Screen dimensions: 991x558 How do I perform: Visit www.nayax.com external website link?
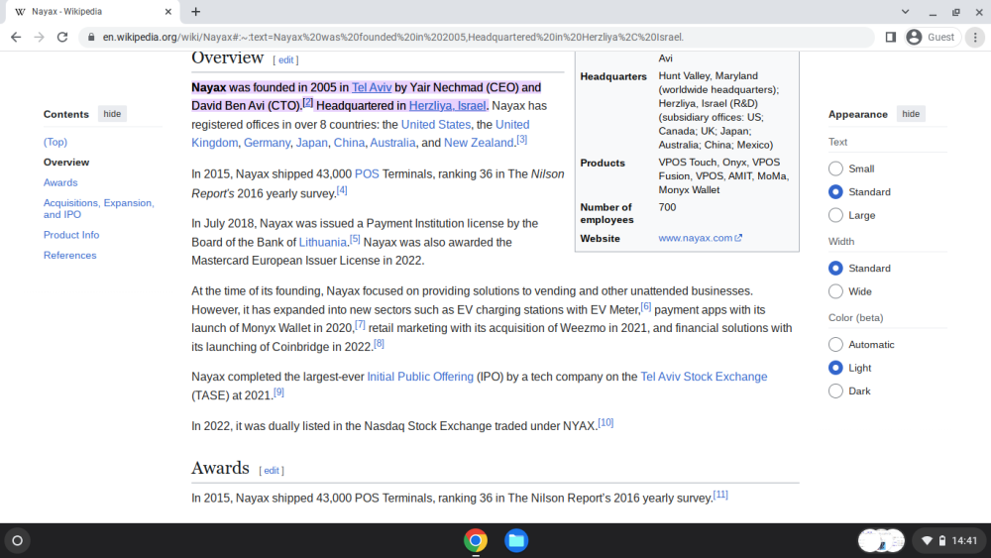click(700, 238)
